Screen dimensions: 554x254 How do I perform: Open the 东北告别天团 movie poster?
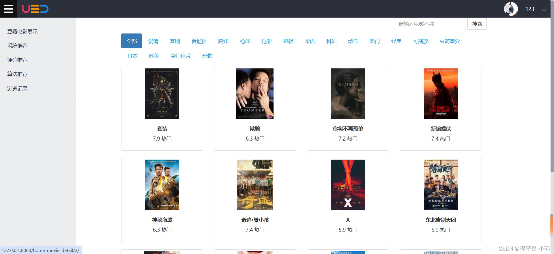coord(441,185)
